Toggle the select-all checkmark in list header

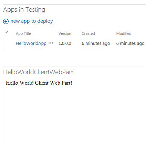point(7,32)
